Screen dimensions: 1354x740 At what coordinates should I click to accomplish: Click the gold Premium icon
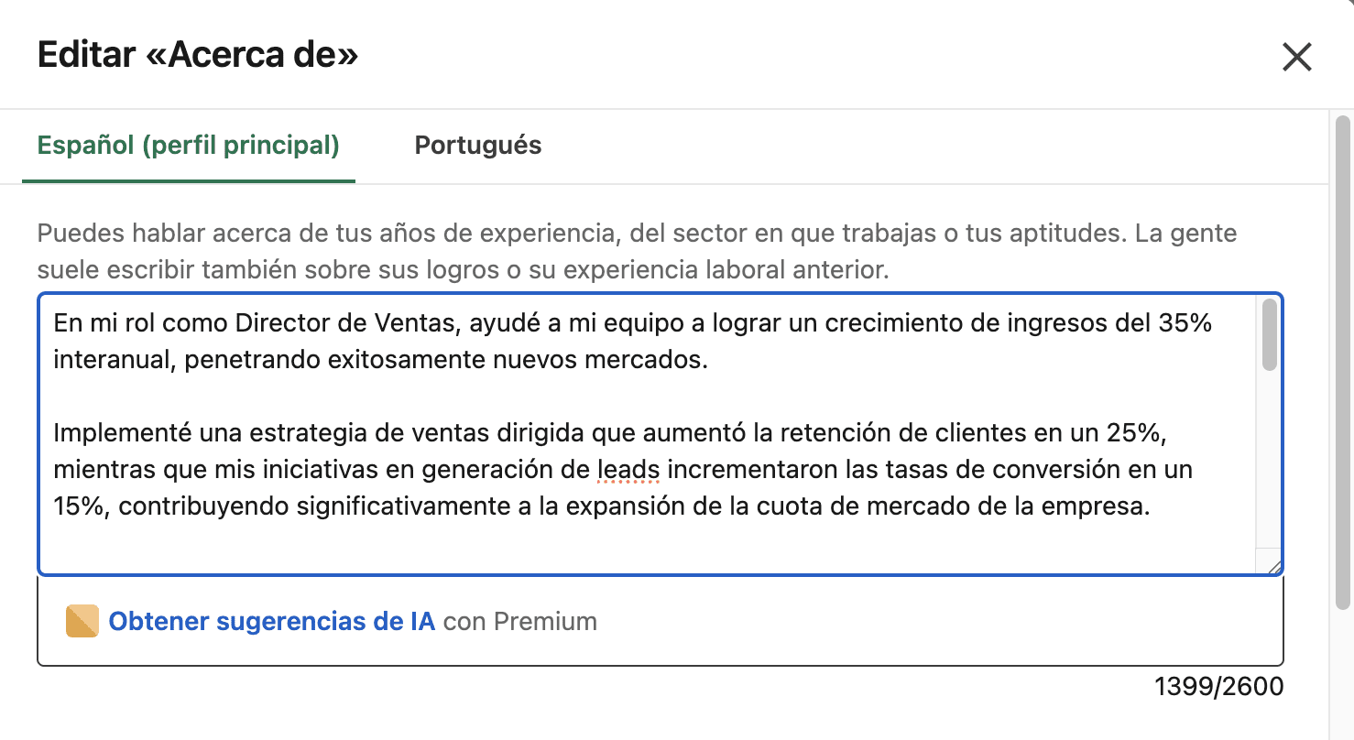point(82,622)
